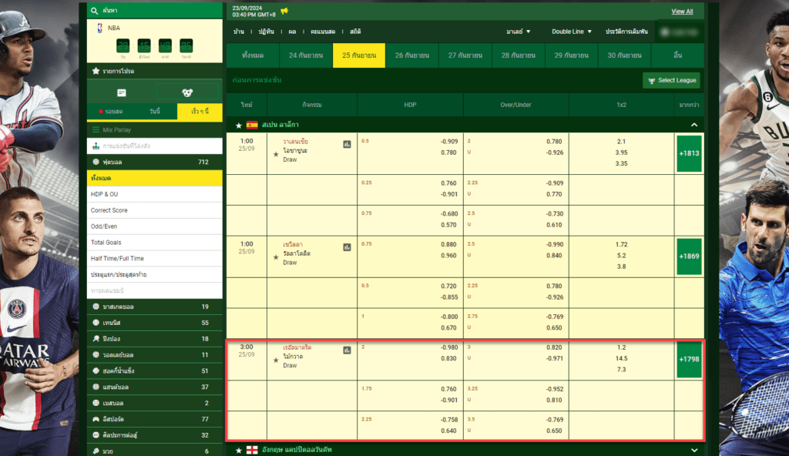
Task: Open the Select League chooser
Action: tap(671, 81)
